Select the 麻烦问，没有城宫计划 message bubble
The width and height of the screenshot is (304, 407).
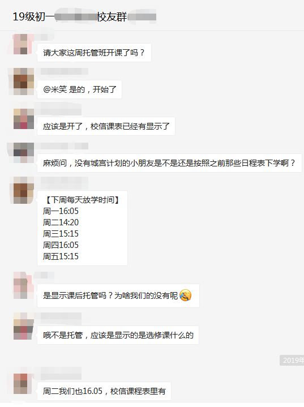pos(169,163)
